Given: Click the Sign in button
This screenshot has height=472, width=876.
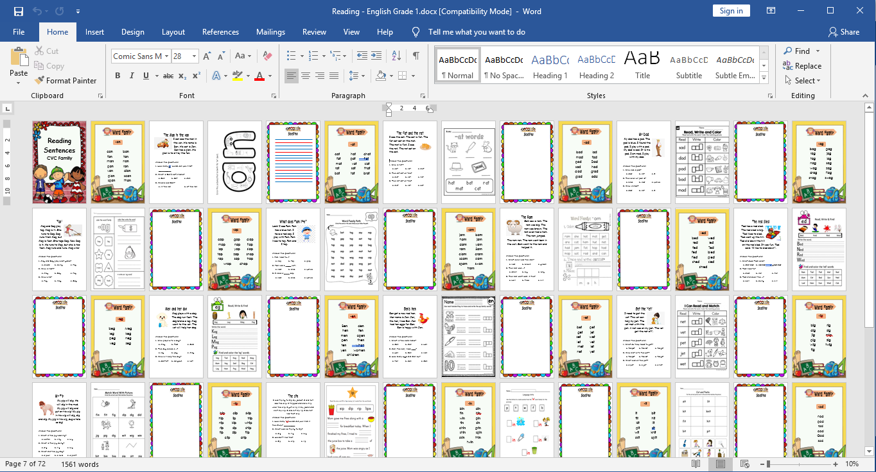Looking at the screenshot, I should 731,11.
